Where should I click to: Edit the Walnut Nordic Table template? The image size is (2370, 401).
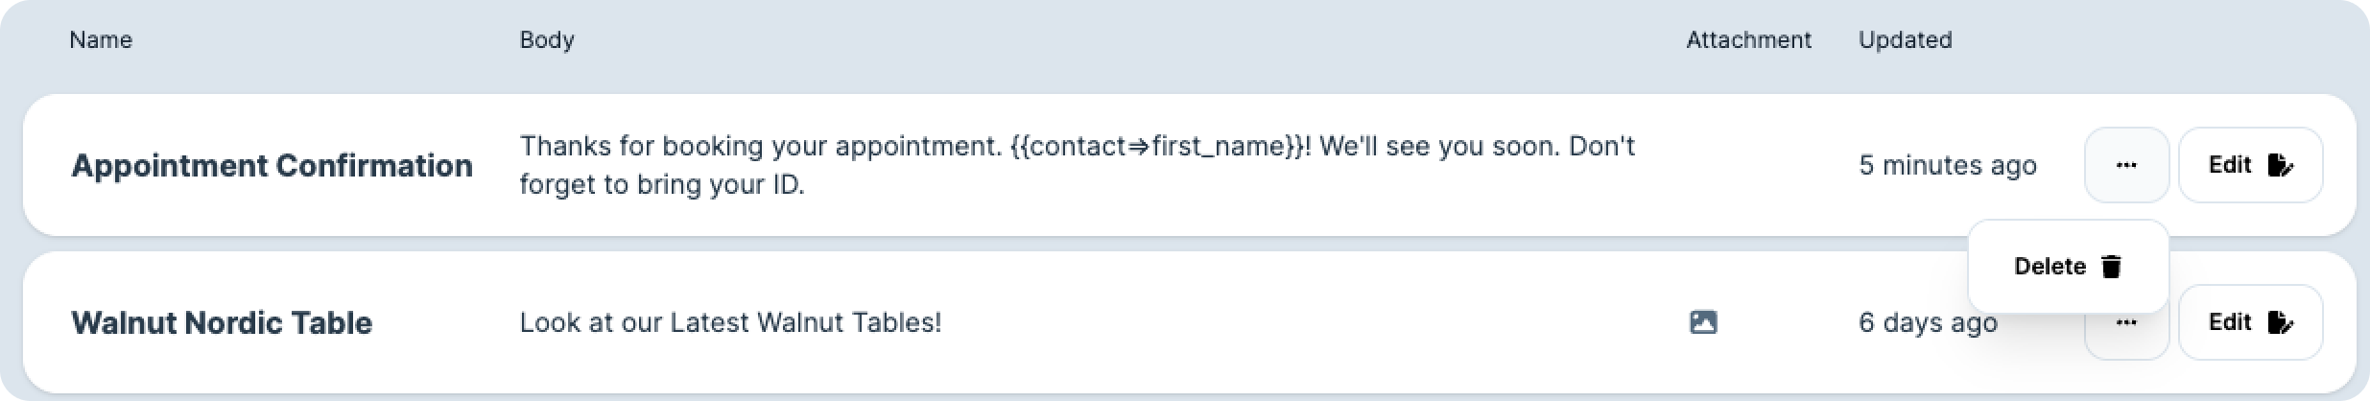[x=2249, y=322]
